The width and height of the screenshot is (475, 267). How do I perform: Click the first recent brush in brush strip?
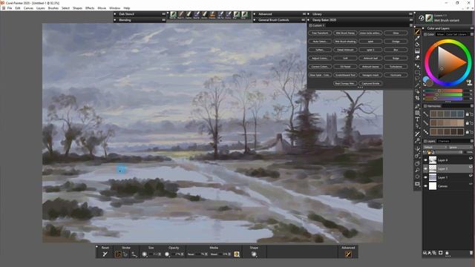(173, 15)
